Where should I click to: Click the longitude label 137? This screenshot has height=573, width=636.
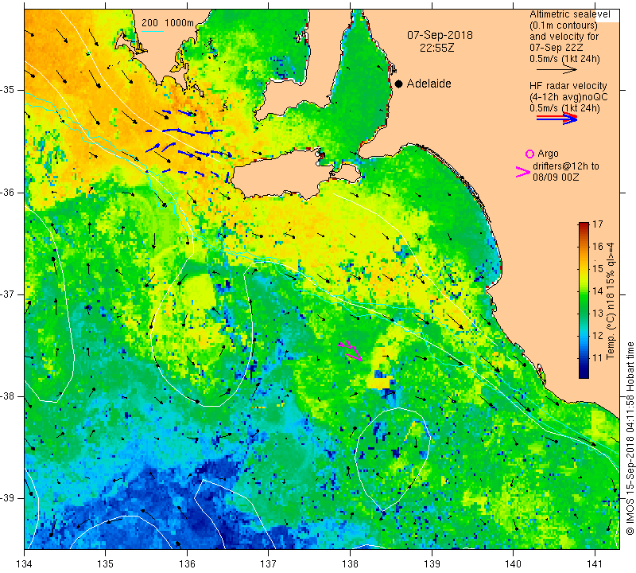(x=269, y=563)
